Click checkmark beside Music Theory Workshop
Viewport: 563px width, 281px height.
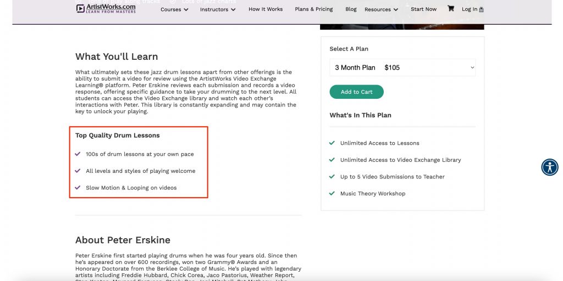(332, 193)
